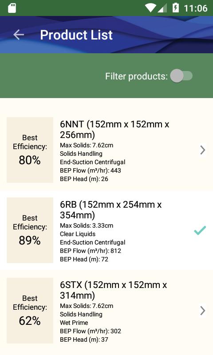Tap the 89% Best Efficiency box

(30, 230)
